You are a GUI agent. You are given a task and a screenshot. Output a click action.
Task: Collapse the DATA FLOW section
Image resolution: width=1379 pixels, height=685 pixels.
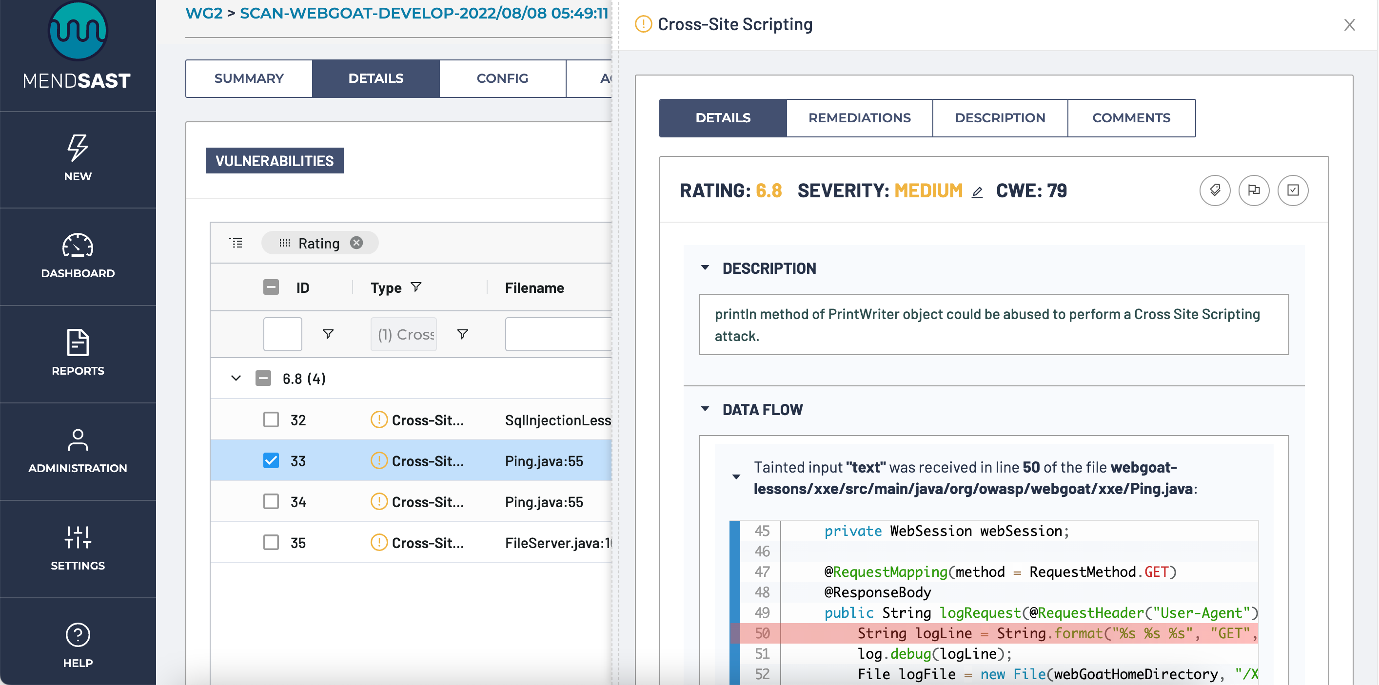tap(705, 409)
